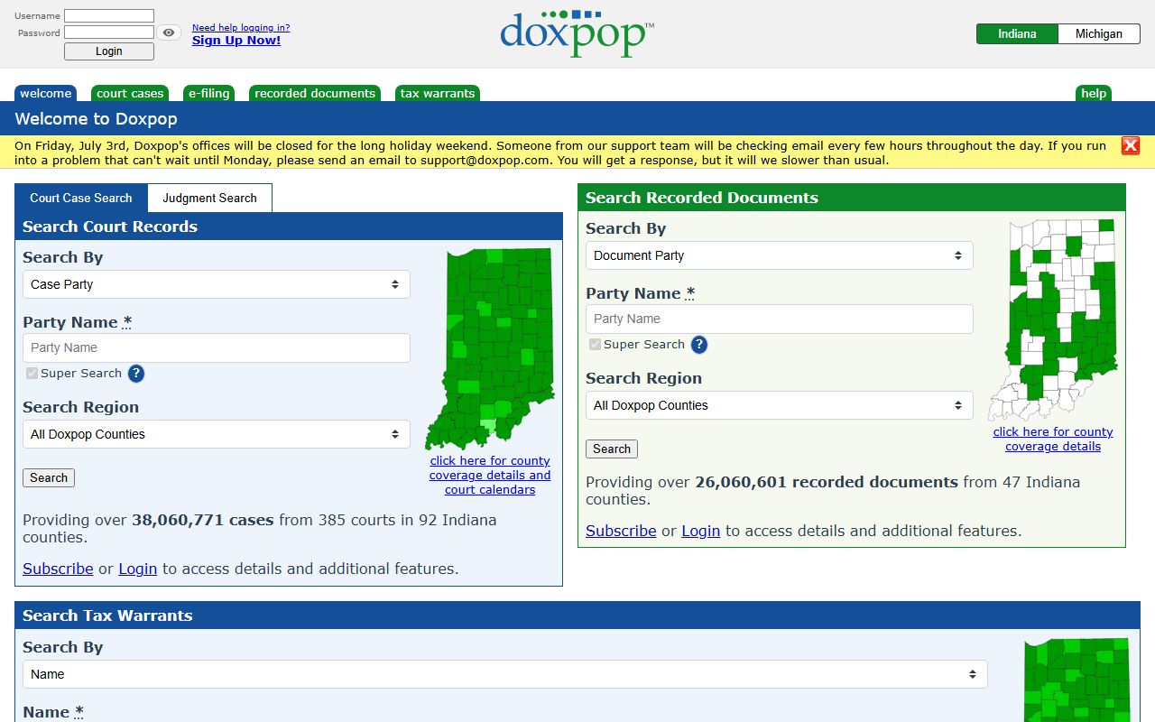This screenshot has height=722, width=1155.
Task: Open the Case Party search-by dropdown
Action: [x=217, y=284]
